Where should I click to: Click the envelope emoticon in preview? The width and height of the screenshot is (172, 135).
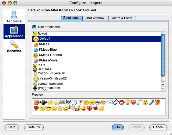click(x=110, y=102)
